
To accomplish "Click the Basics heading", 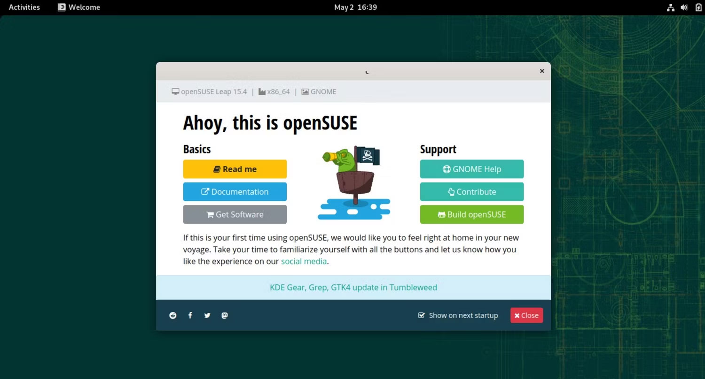I will pyautogui.click(x=197, y=149).
